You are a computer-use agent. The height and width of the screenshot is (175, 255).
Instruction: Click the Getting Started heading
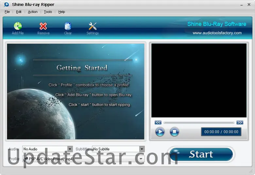tap(82, 68)
